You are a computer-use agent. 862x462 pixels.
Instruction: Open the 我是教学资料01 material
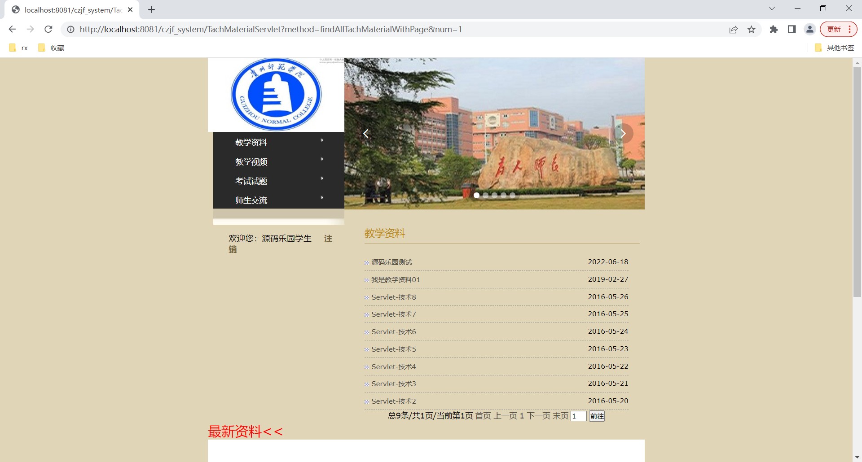click(x=396, y=280)
